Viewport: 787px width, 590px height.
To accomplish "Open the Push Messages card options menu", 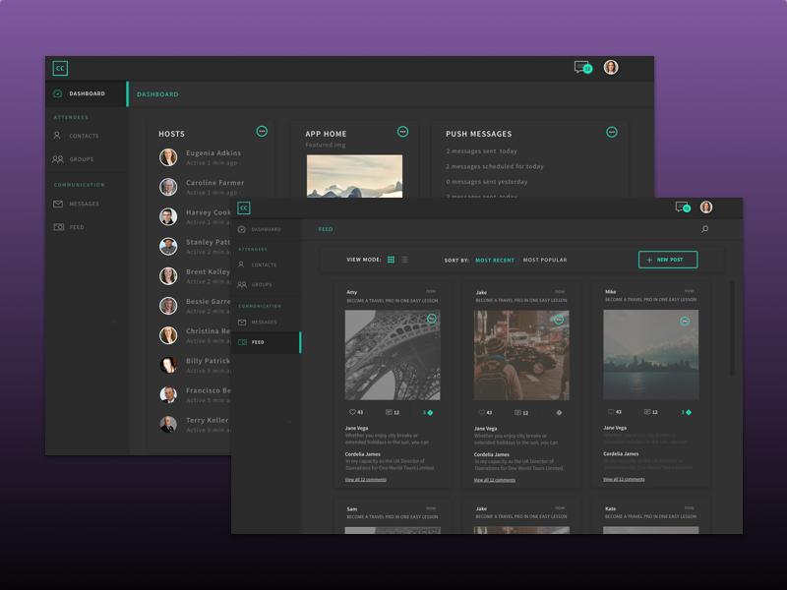I will (611, 131).
